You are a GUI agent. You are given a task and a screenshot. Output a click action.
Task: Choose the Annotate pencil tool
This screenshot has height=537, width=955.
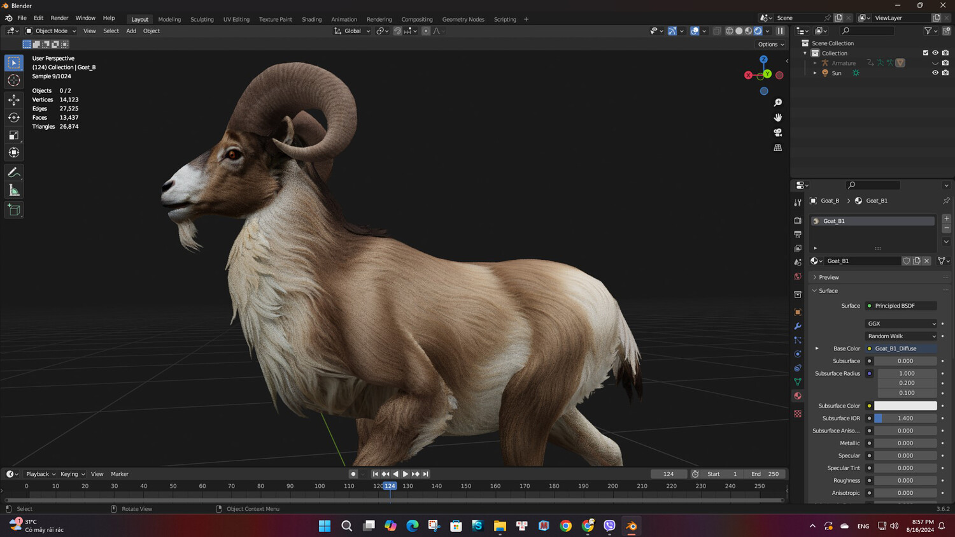pos(14,173)
